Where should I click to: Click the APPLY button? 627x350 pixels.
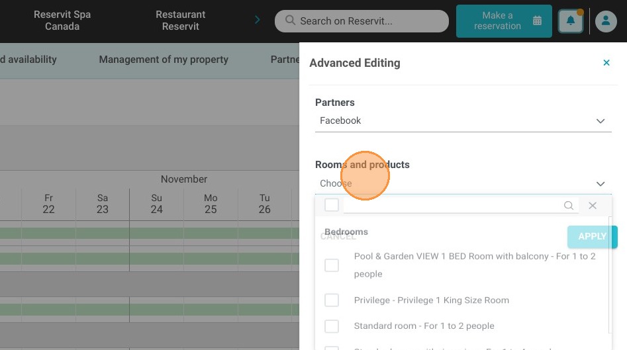coord(592,236)
